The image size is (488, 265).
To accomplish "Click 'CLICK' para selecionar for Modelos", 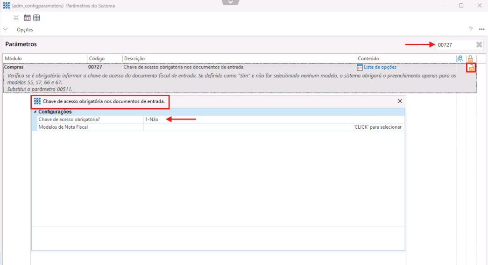I will [x=377, y=127].
